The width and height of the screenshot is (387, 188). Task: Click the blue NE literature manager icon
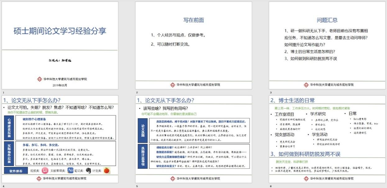tap(71, 170)
